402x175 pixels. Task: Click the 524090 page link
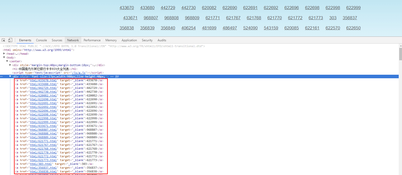click(x=250, y=28)
